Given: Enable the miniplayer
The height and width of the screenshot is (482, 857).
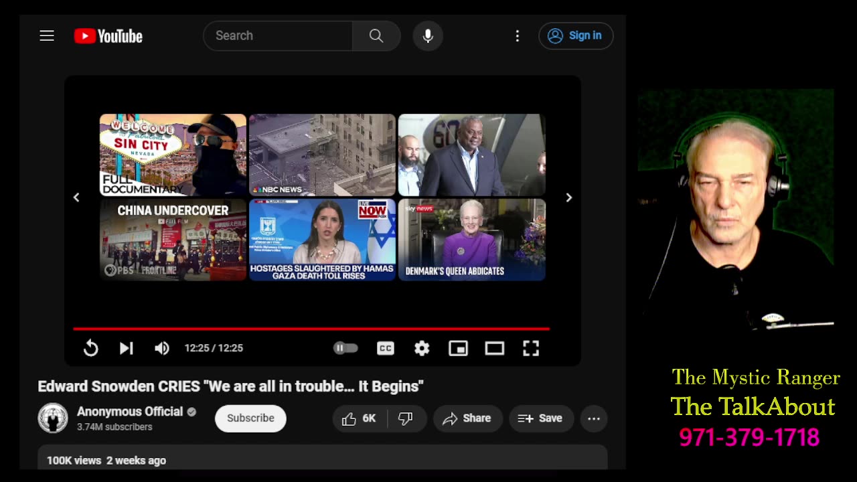Looking at the screenshot, I should pos(458,348).
